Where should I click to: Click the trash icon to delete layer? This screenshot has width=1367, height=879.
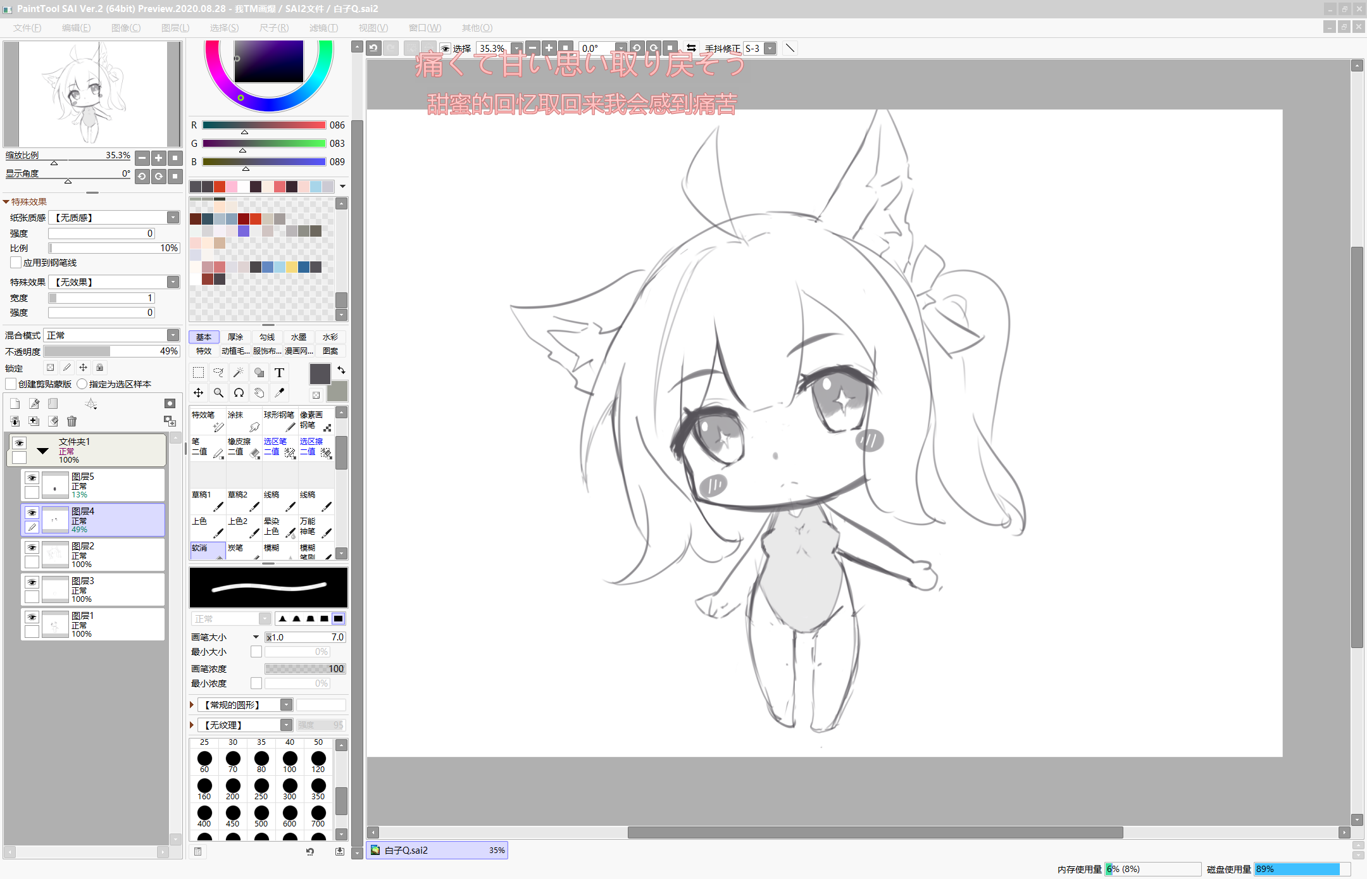72,421
